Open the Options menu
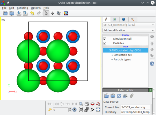 (36, 8)
